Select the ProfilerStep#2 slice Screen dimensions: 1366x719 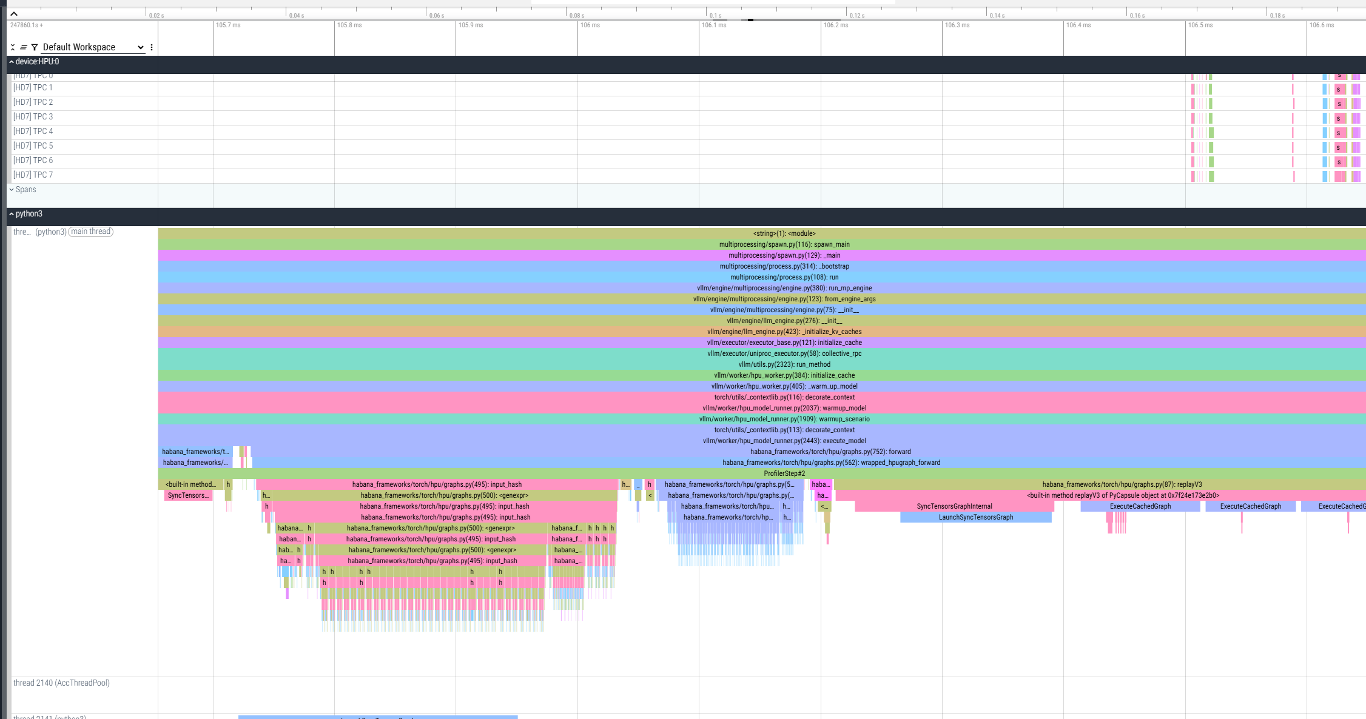(x=784, y=473)
